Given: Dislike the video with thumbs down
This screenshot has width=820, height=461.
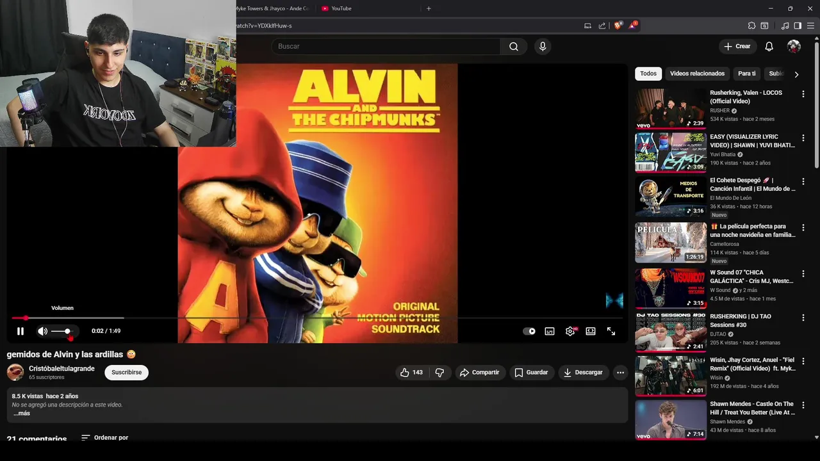Looking at the screenshot, I should 439,373.
